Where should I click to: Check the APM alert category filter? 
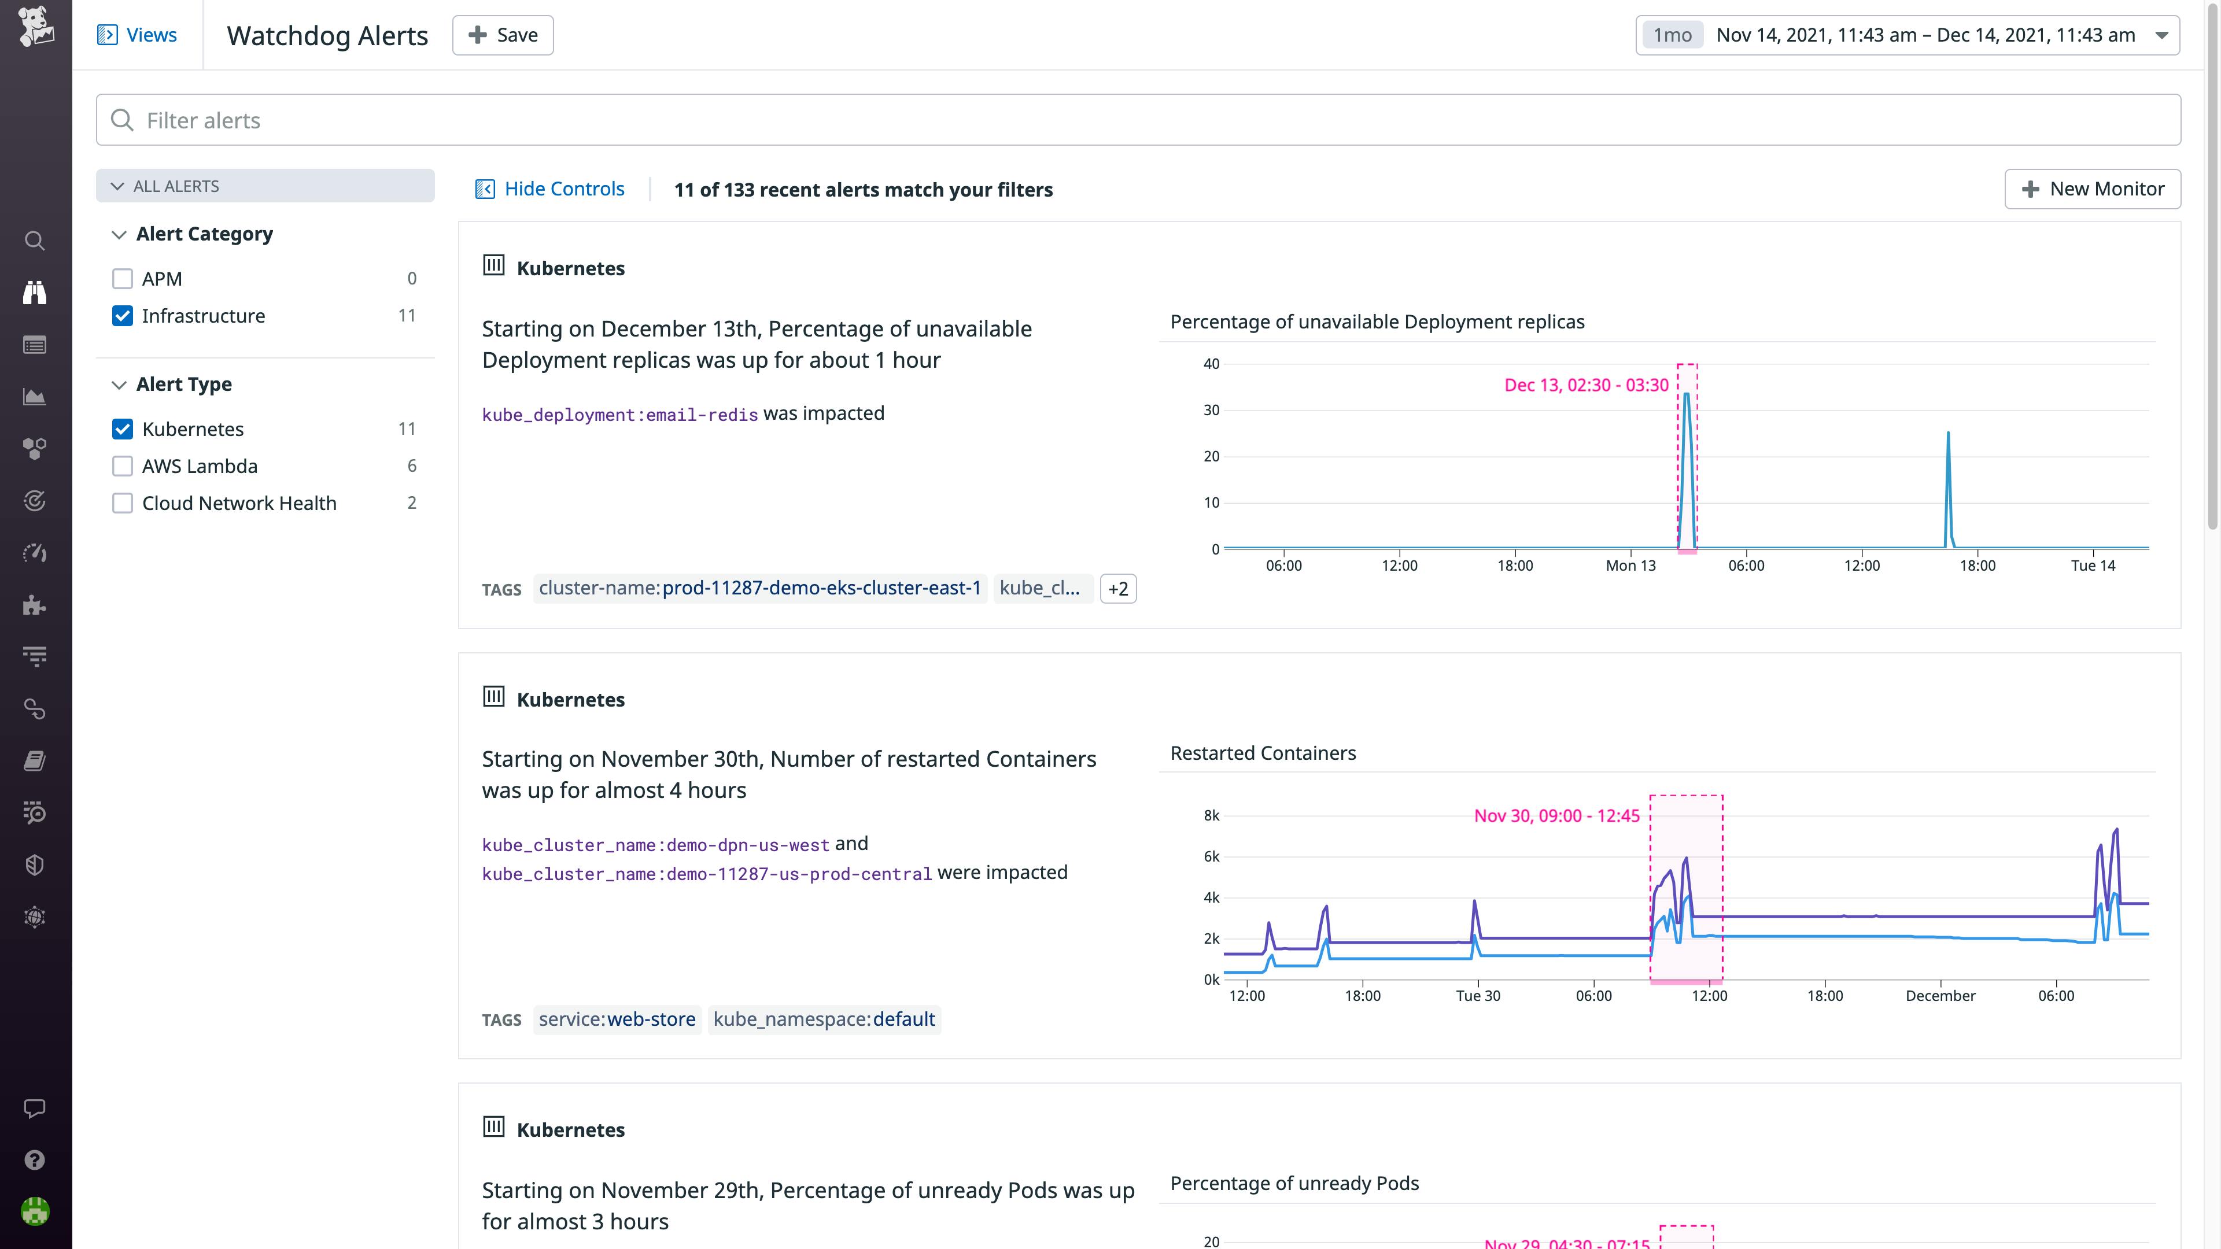(x=123, y=278)
